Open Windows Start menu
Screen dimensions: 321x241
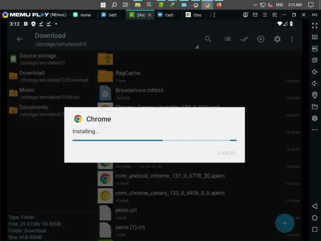click(103, 5)
